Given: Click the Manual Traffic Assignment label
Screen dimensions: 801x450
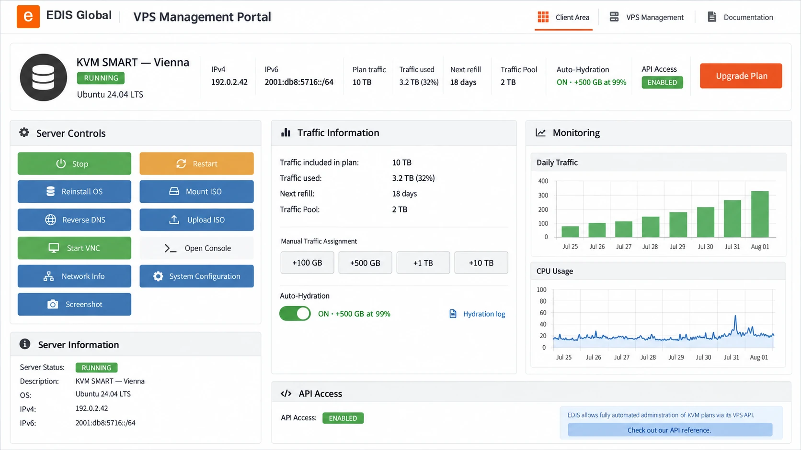Looking at the screenshot, I should (x=319, y=241).
